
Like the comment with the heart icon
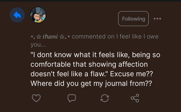[37, 98]
